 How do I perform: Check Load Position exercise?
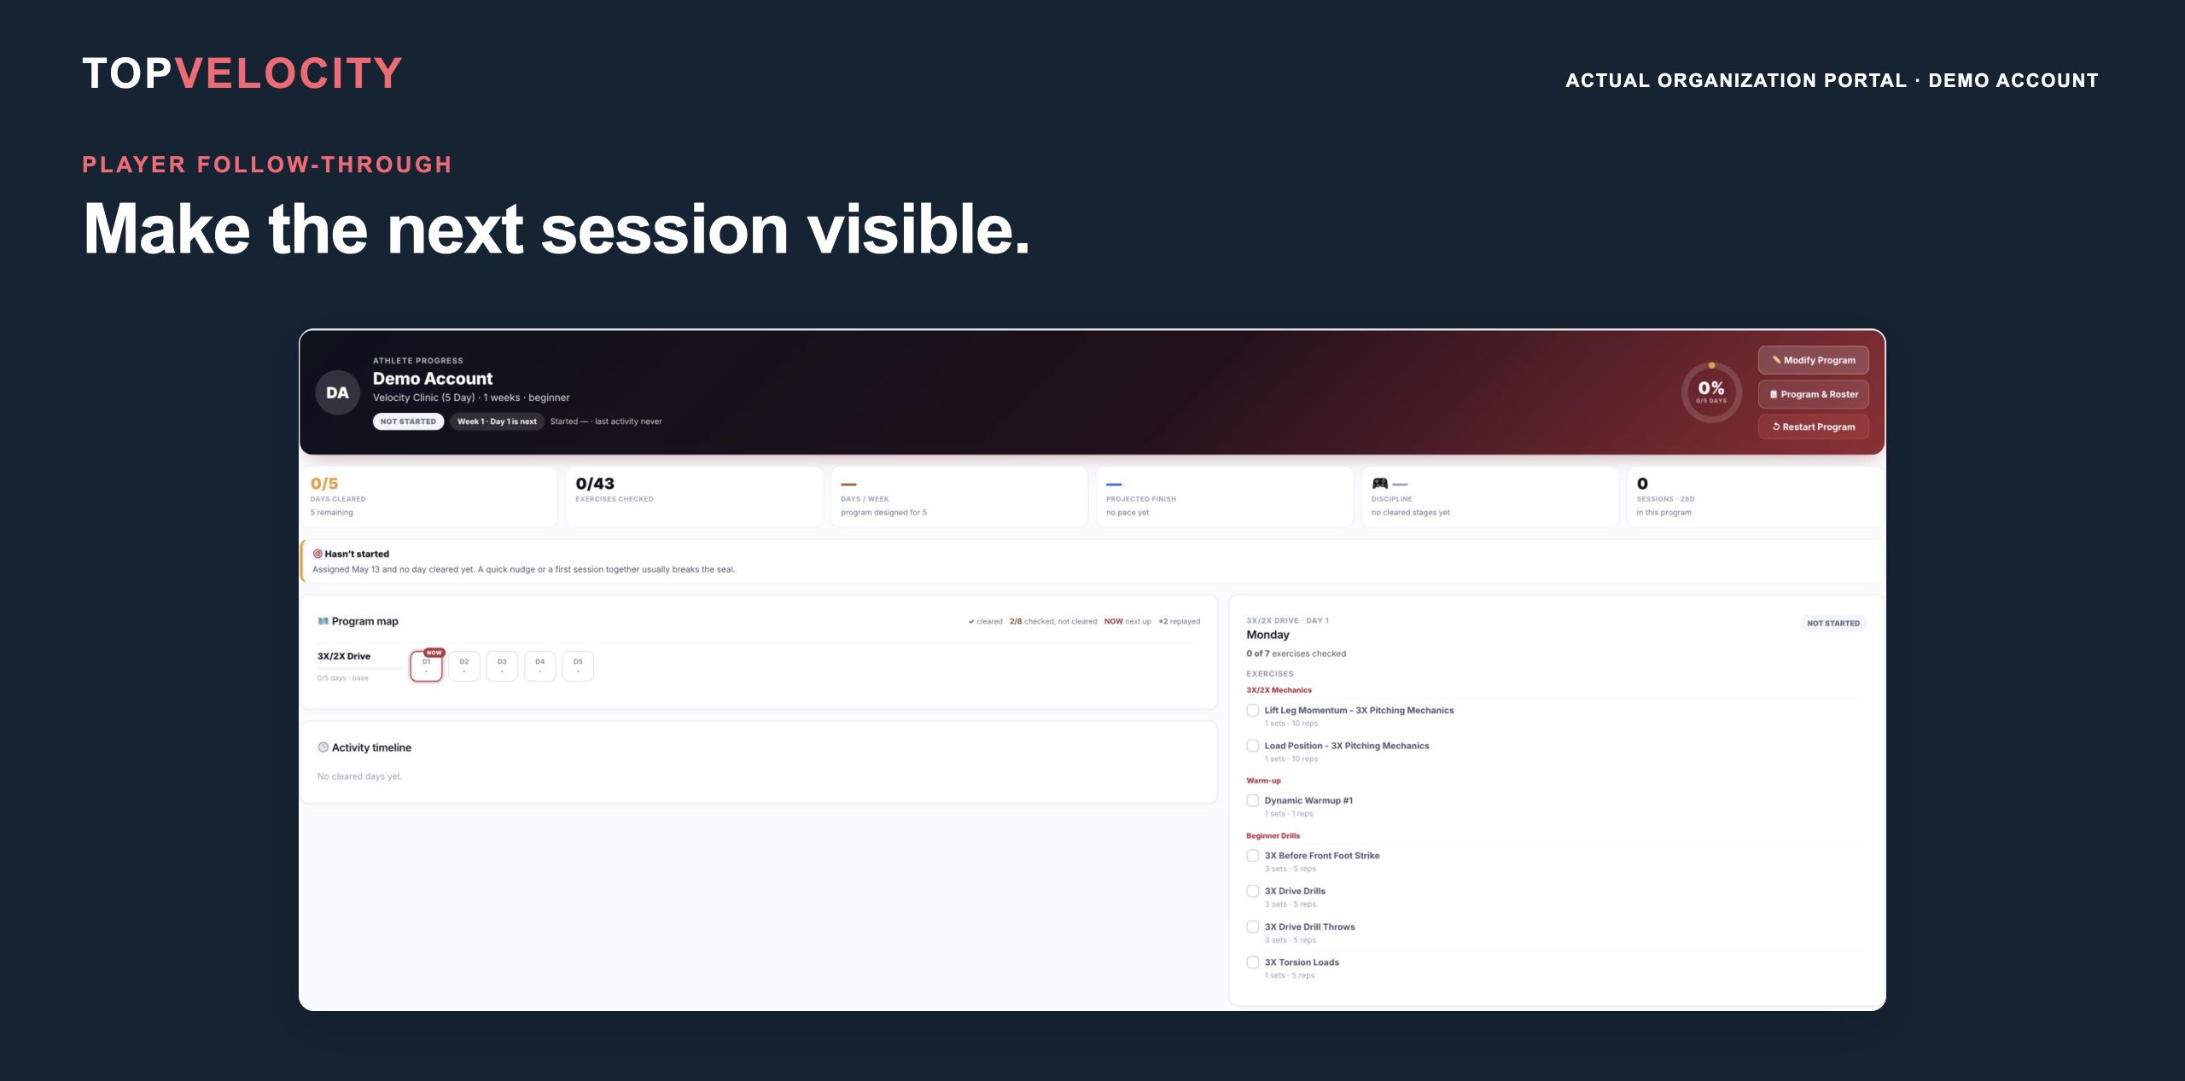pos(1252,746)
